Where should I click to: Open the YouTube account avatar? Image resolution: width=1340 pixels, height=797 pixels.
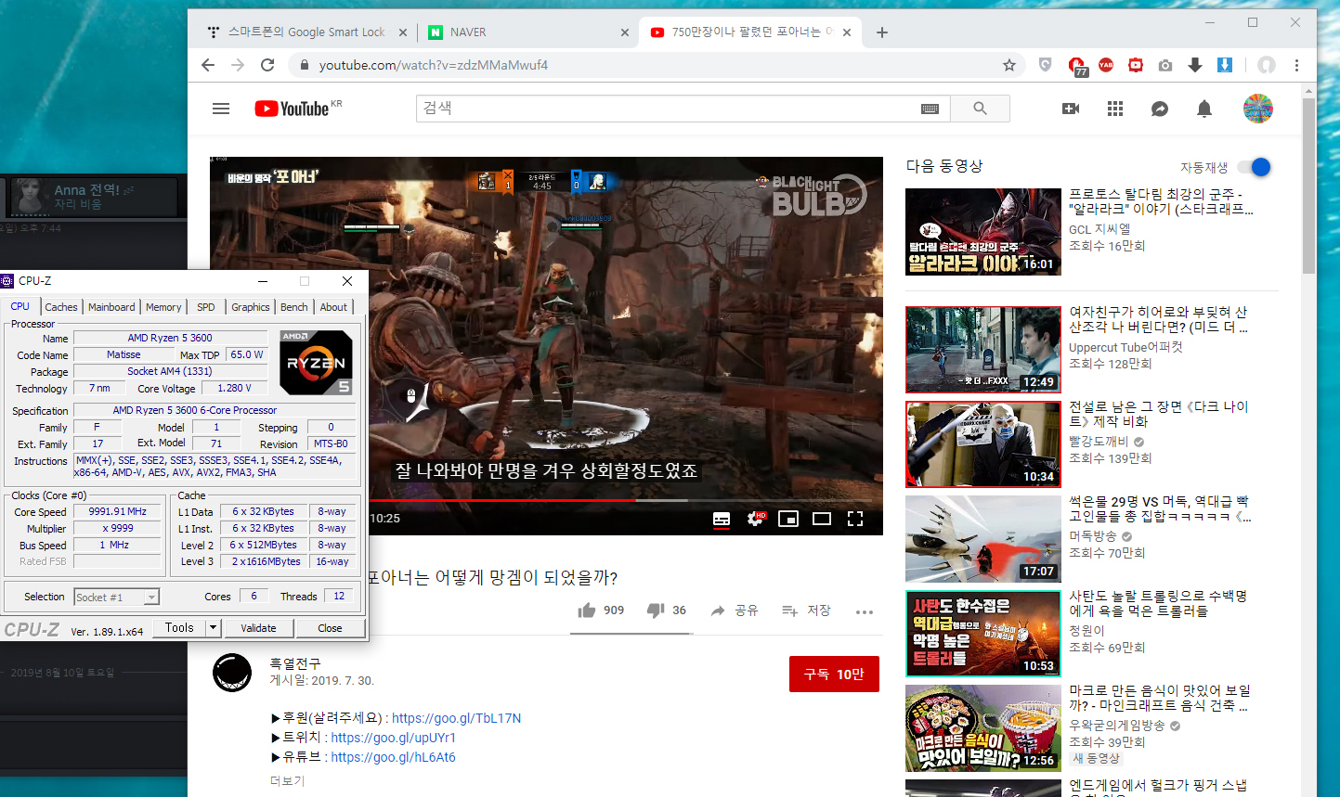coord(1258,109)
